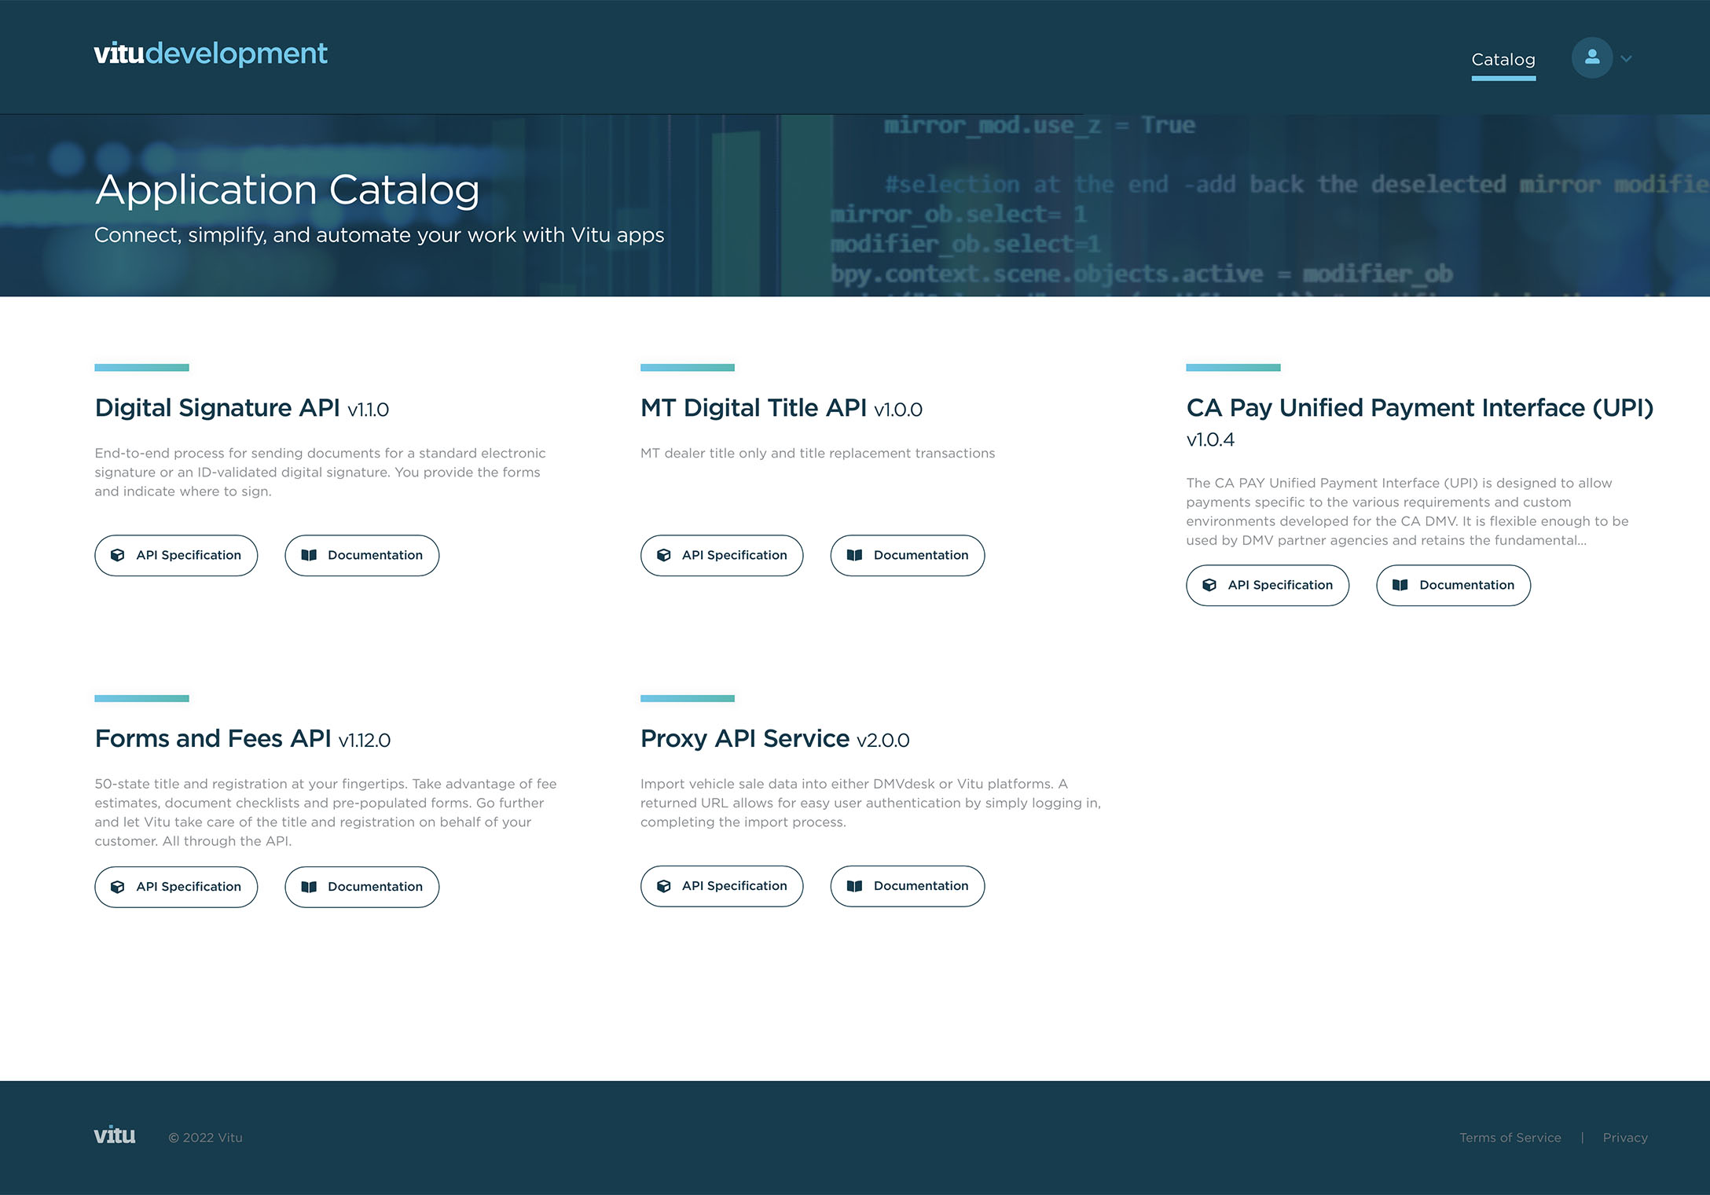Open Documentation for MT Digital Title API
Image resolution: width=1710 pixels, height=1195 pixels.
coord(908,555)
